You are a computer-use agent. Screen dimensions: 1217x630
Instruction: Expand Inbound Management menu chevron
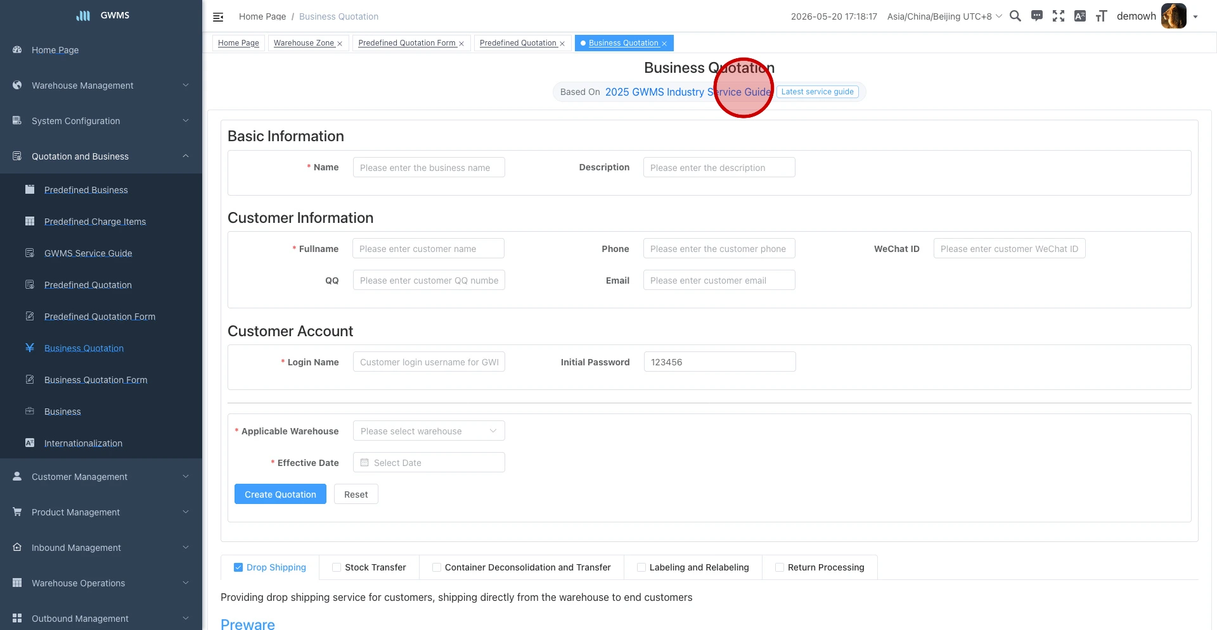[186, 547]
